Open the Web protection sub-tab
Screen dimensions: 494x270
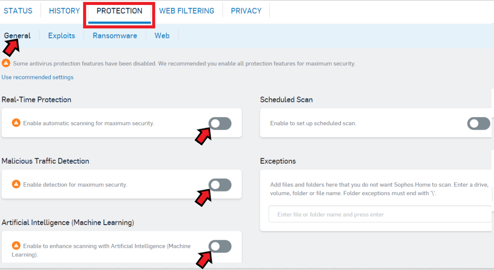pos(162,36)
